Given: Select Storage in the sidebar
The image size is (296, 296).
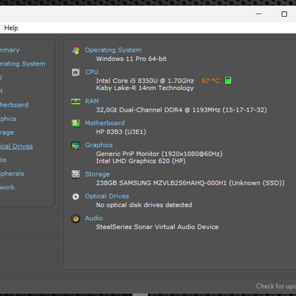Looking at the screenshot, I should coord(7,133).
